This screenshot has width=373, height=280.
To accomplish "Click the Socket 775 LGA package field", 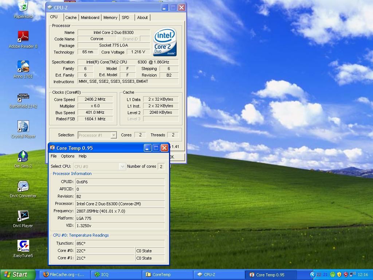I will point(114,46).
